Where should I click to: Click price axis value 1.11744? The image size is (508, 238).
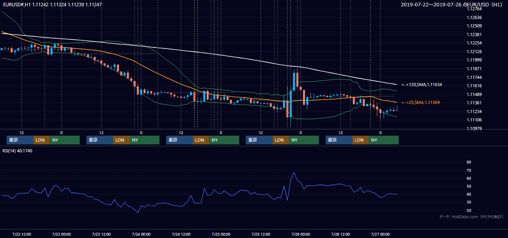point(474,77)
